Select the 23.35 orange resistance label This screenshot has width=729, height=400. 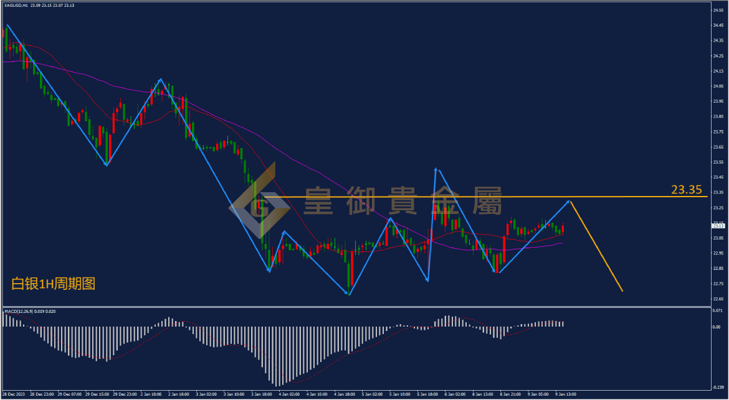pyautogui.click(x=686, y=189)
